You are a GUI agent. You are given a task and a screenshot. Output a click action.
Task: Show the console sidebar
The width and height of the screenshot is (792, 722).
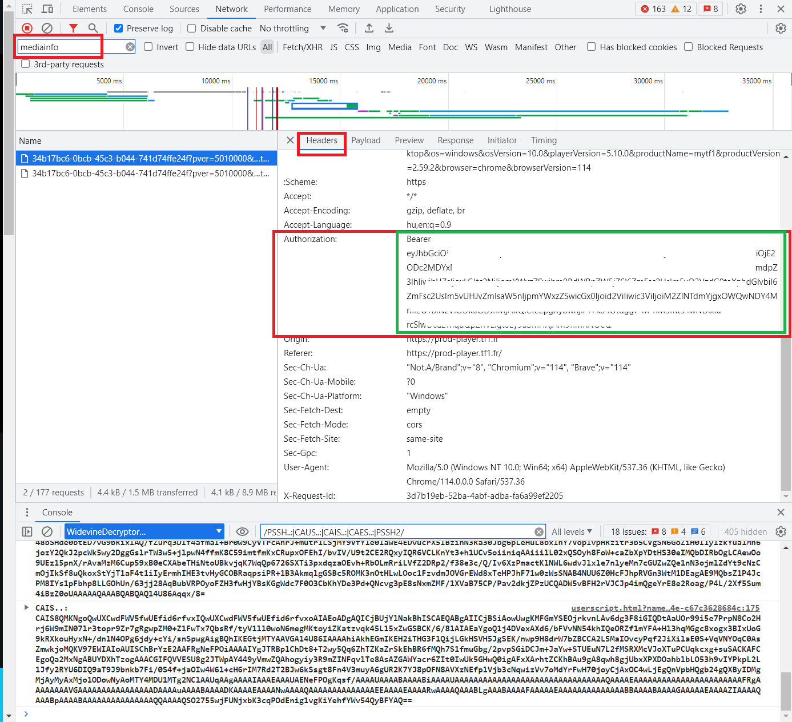(27, 532)
